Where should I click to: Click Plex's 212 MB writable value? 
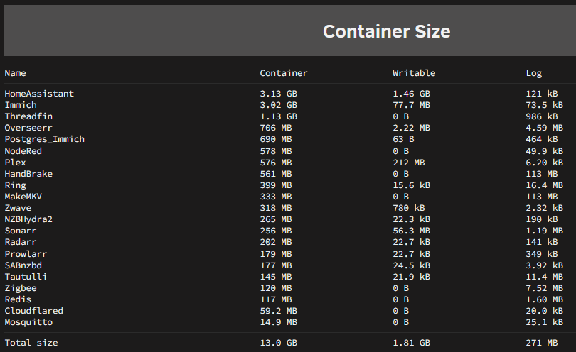pyautogui.click(x=408, y=163)
